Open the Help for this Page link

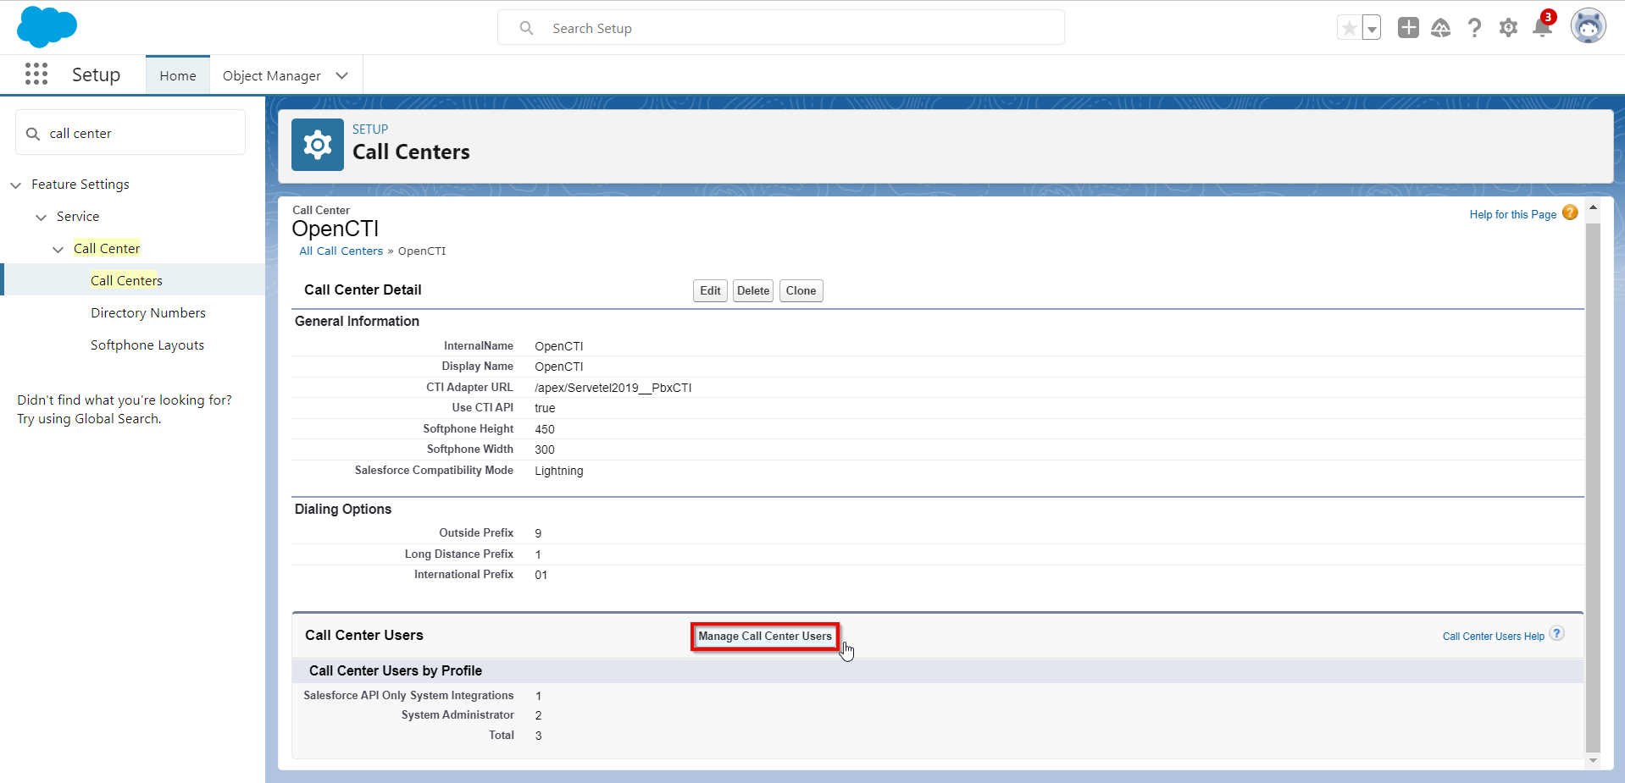1512,214
